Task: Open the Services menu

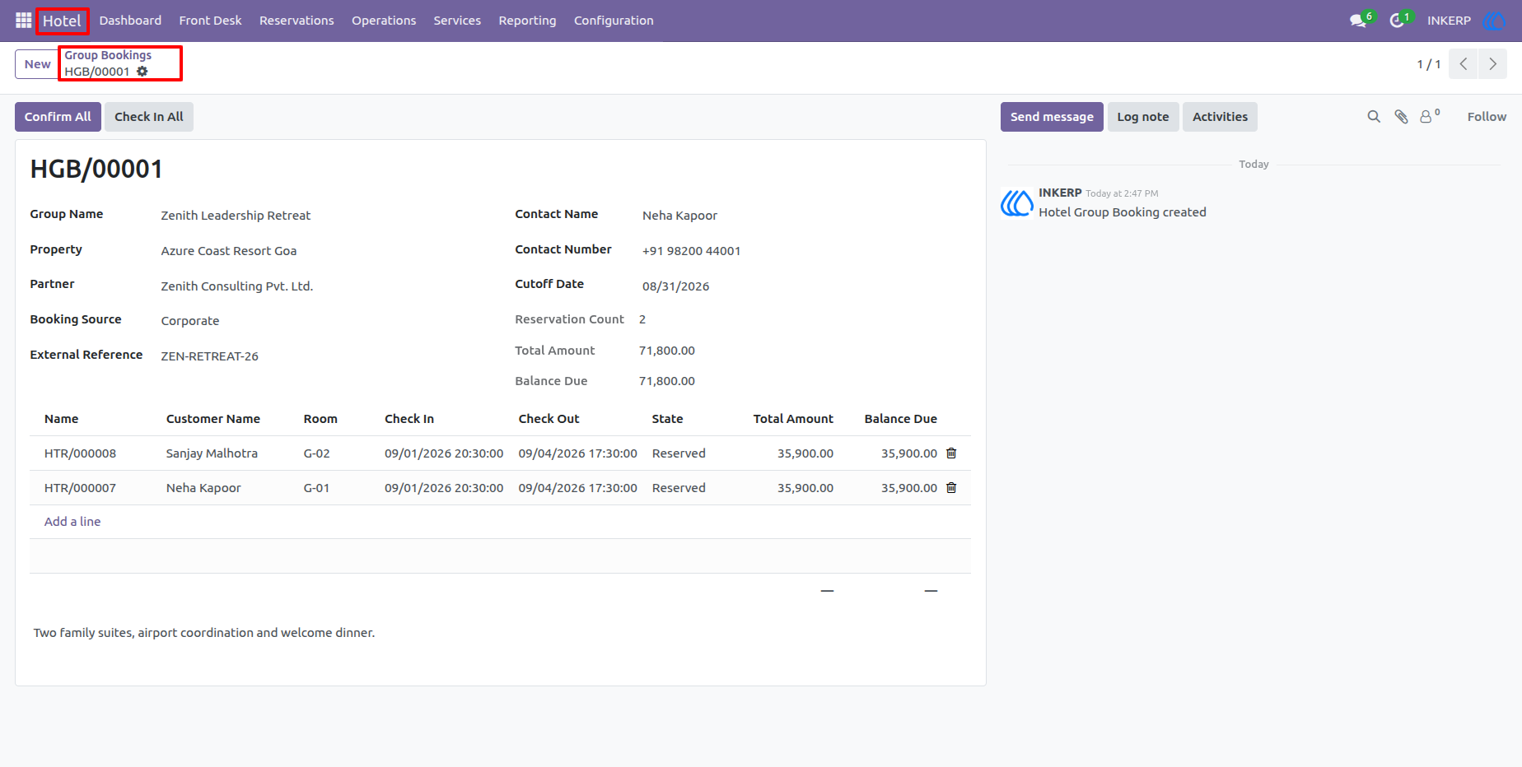Action: (x=457, y=21)
